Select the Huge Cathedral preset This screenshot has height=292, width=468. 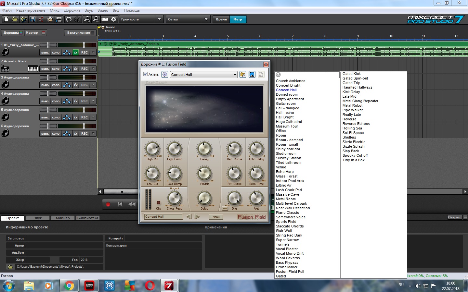[x=289, y=122]
